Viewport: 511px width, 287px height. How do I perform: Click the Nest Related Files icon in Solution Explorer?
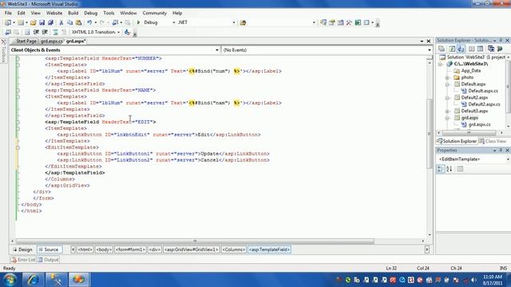click(x=461, y=49)
